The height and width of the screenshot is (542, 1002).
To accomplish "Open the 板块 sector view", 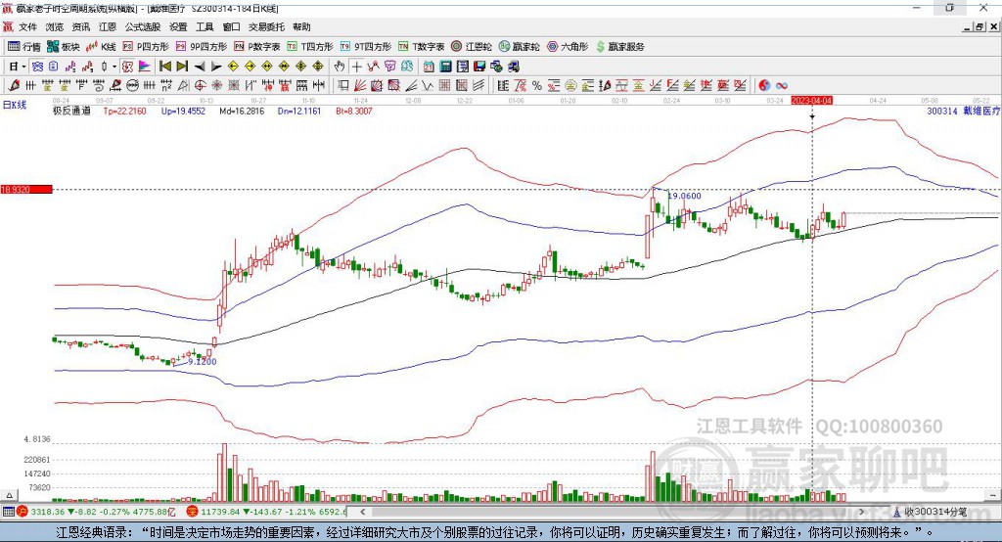I will [64, 47].
